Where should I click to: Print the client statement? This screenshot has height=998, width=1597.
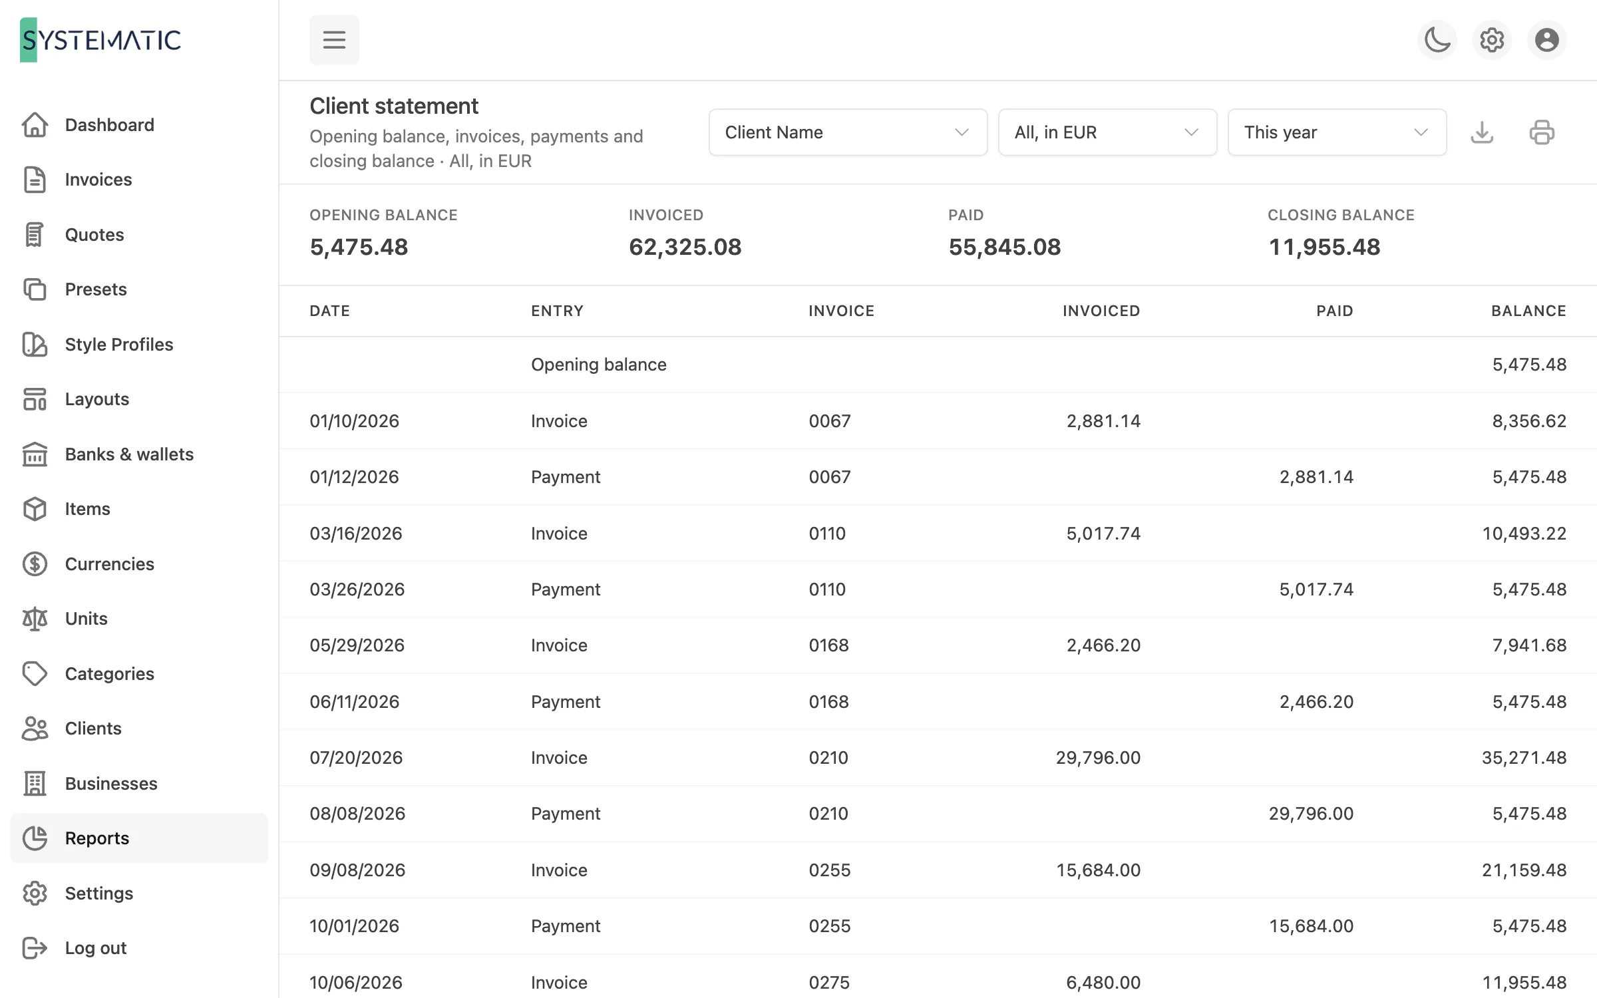(1542, 132)
